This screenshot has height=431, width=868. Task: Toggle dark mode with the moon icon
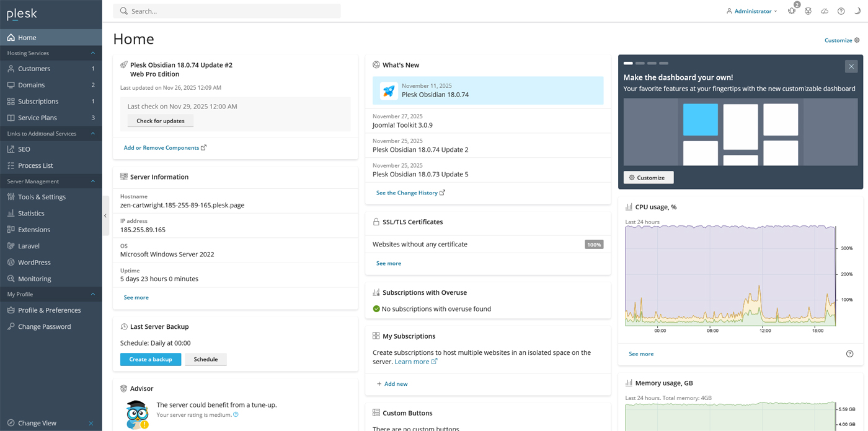point(857,11)
